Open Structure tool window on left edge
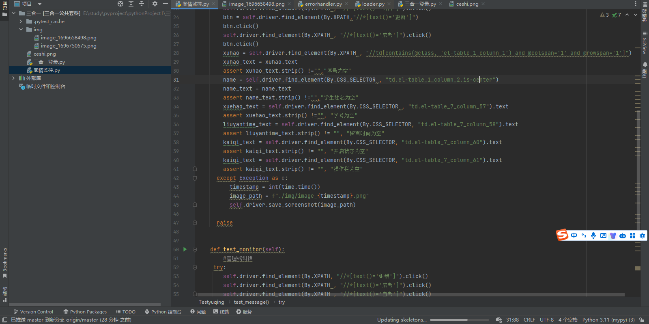The image size is (649, 324). pyautogui.click(x=4, y=294)
